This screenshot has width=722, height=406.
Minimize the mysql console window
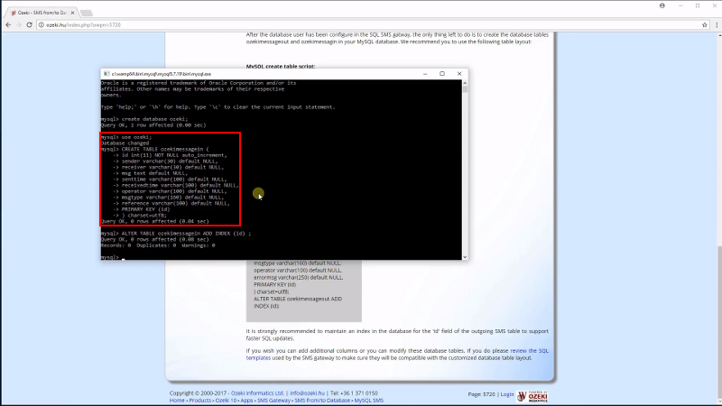425,74
